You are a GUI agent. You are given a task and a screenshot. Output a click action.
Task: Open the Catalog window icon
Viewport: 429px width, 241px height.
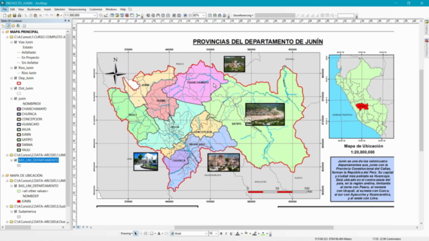click(117, 15)
